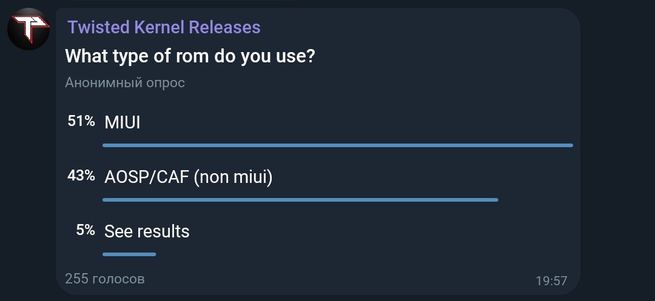Click the word 'Releases' in channel title
The height and width of the screenshot is (301, 655).
[225, 27]
